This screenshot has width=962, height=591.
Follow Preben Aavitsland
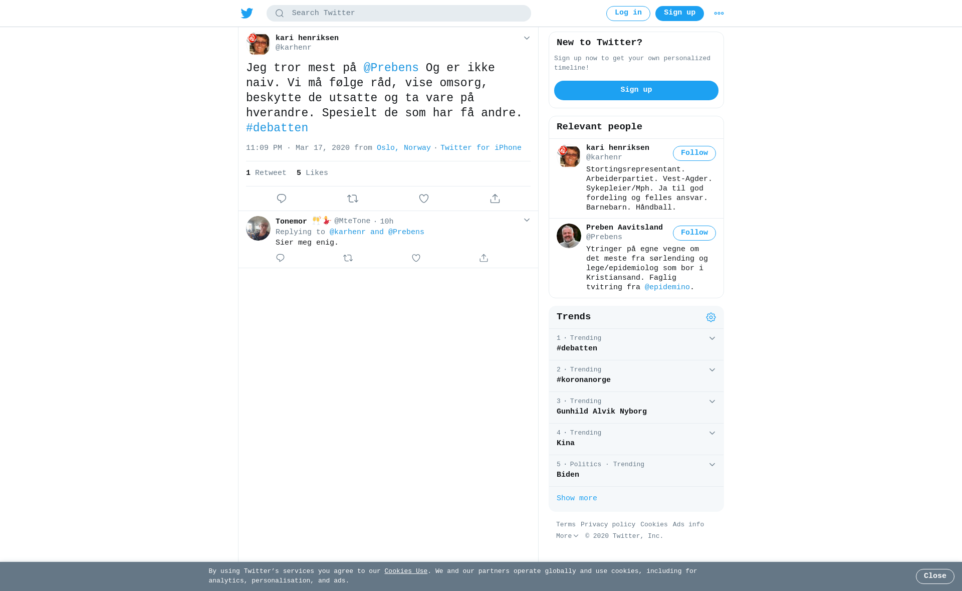[x=694, y=233]
